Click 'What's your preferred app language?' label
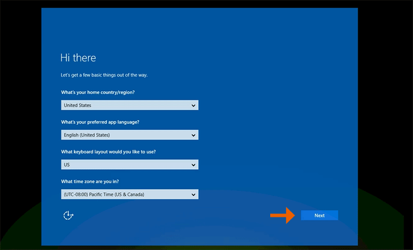413x250 pixels. pos(100,122)
